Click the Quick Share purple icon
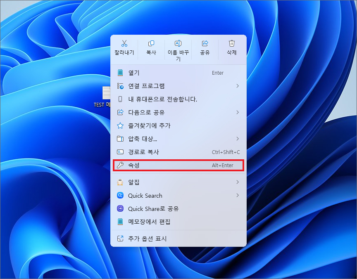Image resolution: width=357 pixels, height=279 pixels. pyautogui.click(x=120, y=208)
